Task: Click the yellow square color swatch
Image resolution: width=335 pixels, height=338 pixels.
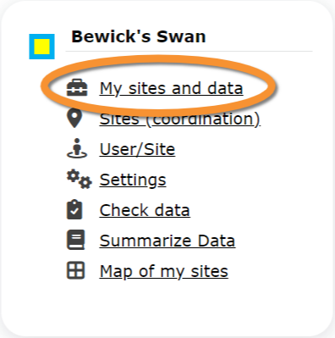Action: [x=42, y=47]
